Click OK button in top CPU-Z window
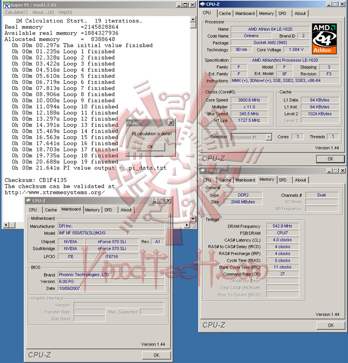This screenshot has height=363, width=348. point(331,159)
